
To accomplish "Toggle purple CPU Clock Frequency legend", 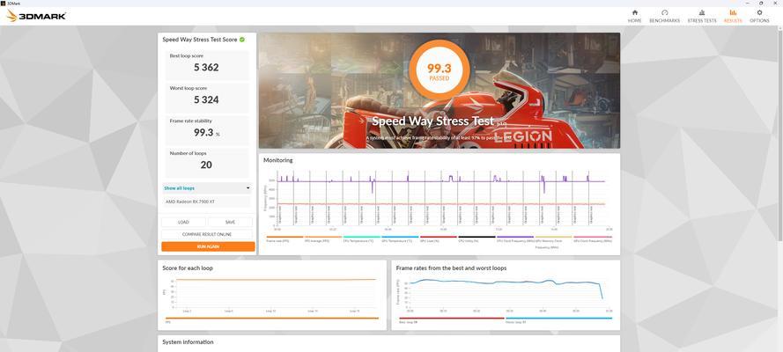I will pyautogui.click(x=515, y=238).
